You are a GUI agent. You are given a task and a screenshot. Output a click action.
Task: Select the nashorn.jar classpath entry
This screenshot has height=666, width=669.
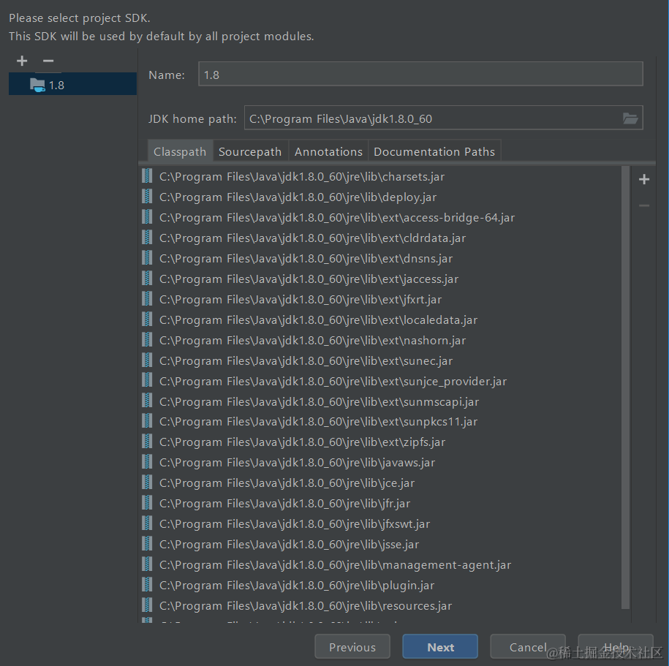[379, 341]
